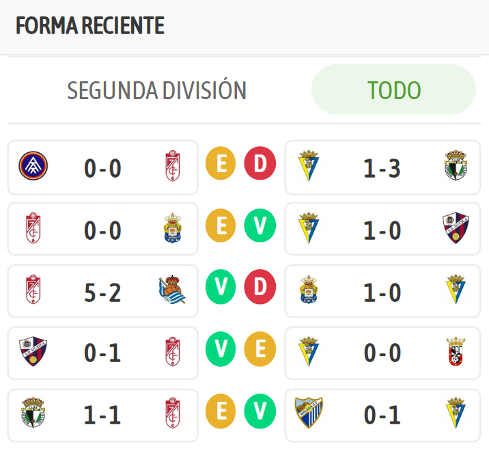Open the Cádiz 1-3 match result
The image size is (489, 453).
[382, 167]
